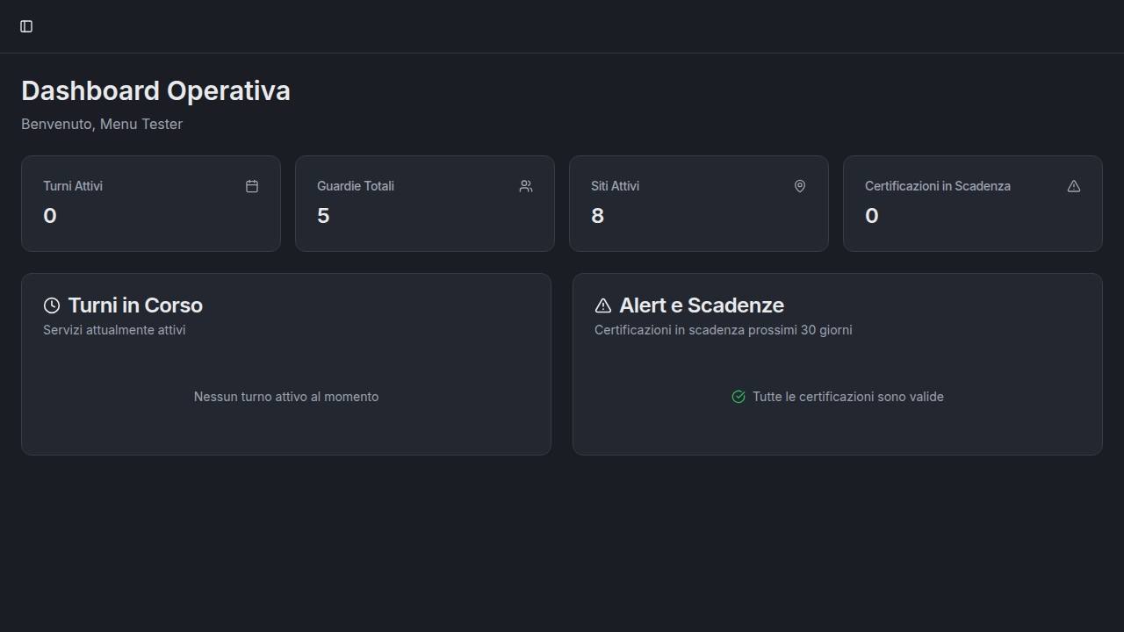Click warning icon beside Alert e Scadenze
The image size is (1124, 632).
click(x=603, y=305)
